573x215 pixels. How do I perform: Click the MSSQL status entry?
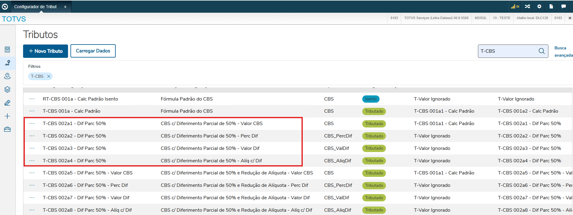(481, 18)
